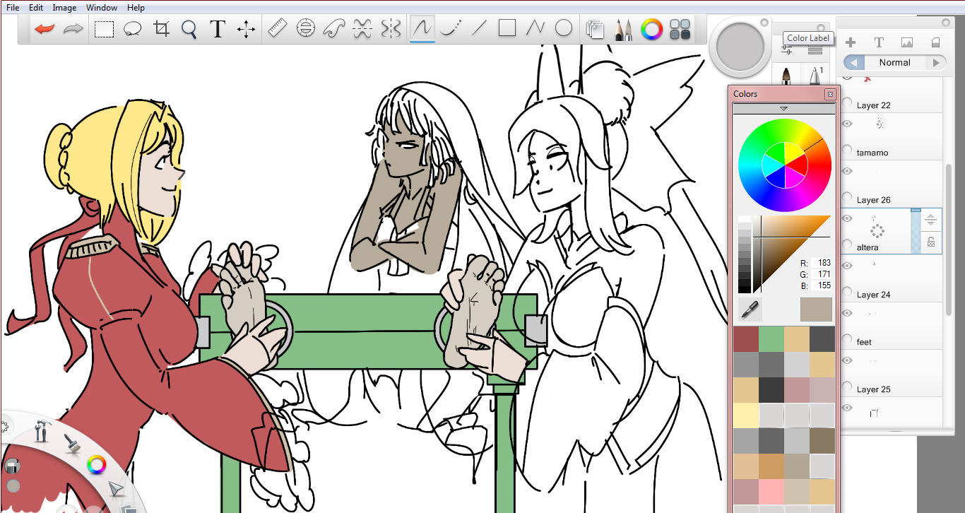
Task: Click the large brush puck circle
Action: (x=740, y=47)
